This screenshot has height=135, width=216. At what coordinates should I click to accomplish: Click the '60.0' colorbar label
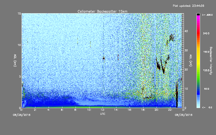[x=207, y=89]
